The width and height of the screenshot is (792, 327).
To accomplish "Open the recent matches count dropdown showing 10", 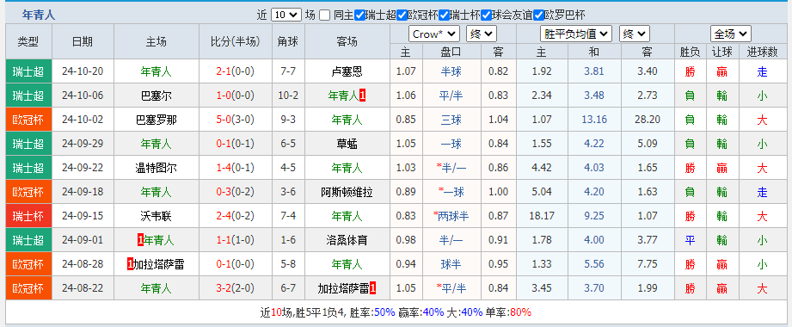I will 285,15.
